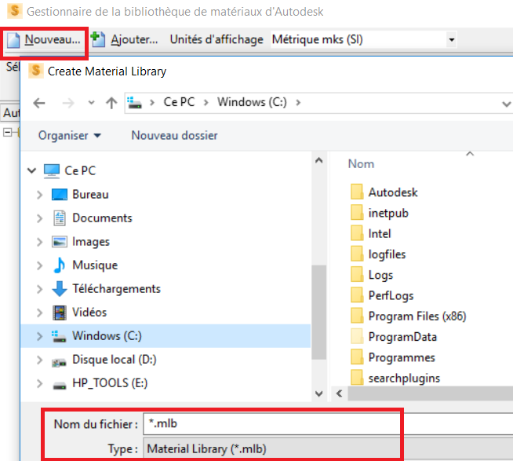Click the back navigation arrow
The width and height of the screenshot is (513, 461).
pyautogui.click(x=39, y=103)
